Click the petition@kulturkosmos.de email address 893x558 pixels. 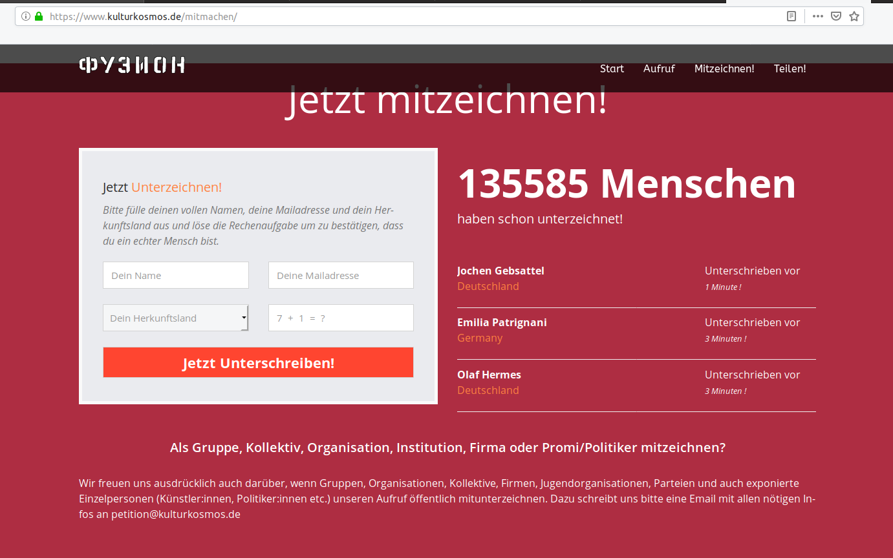tap(176, 514)
